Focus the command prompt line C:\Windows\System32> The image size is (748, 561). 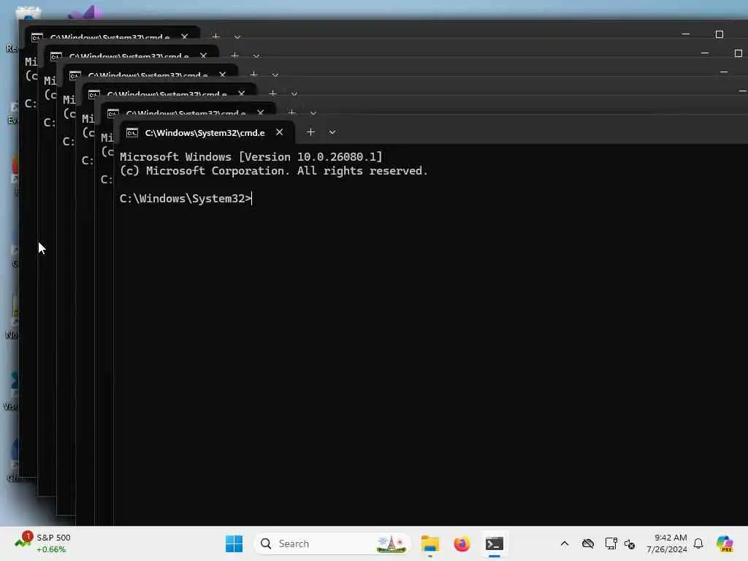pyautogui.click(x=186, y=199)
